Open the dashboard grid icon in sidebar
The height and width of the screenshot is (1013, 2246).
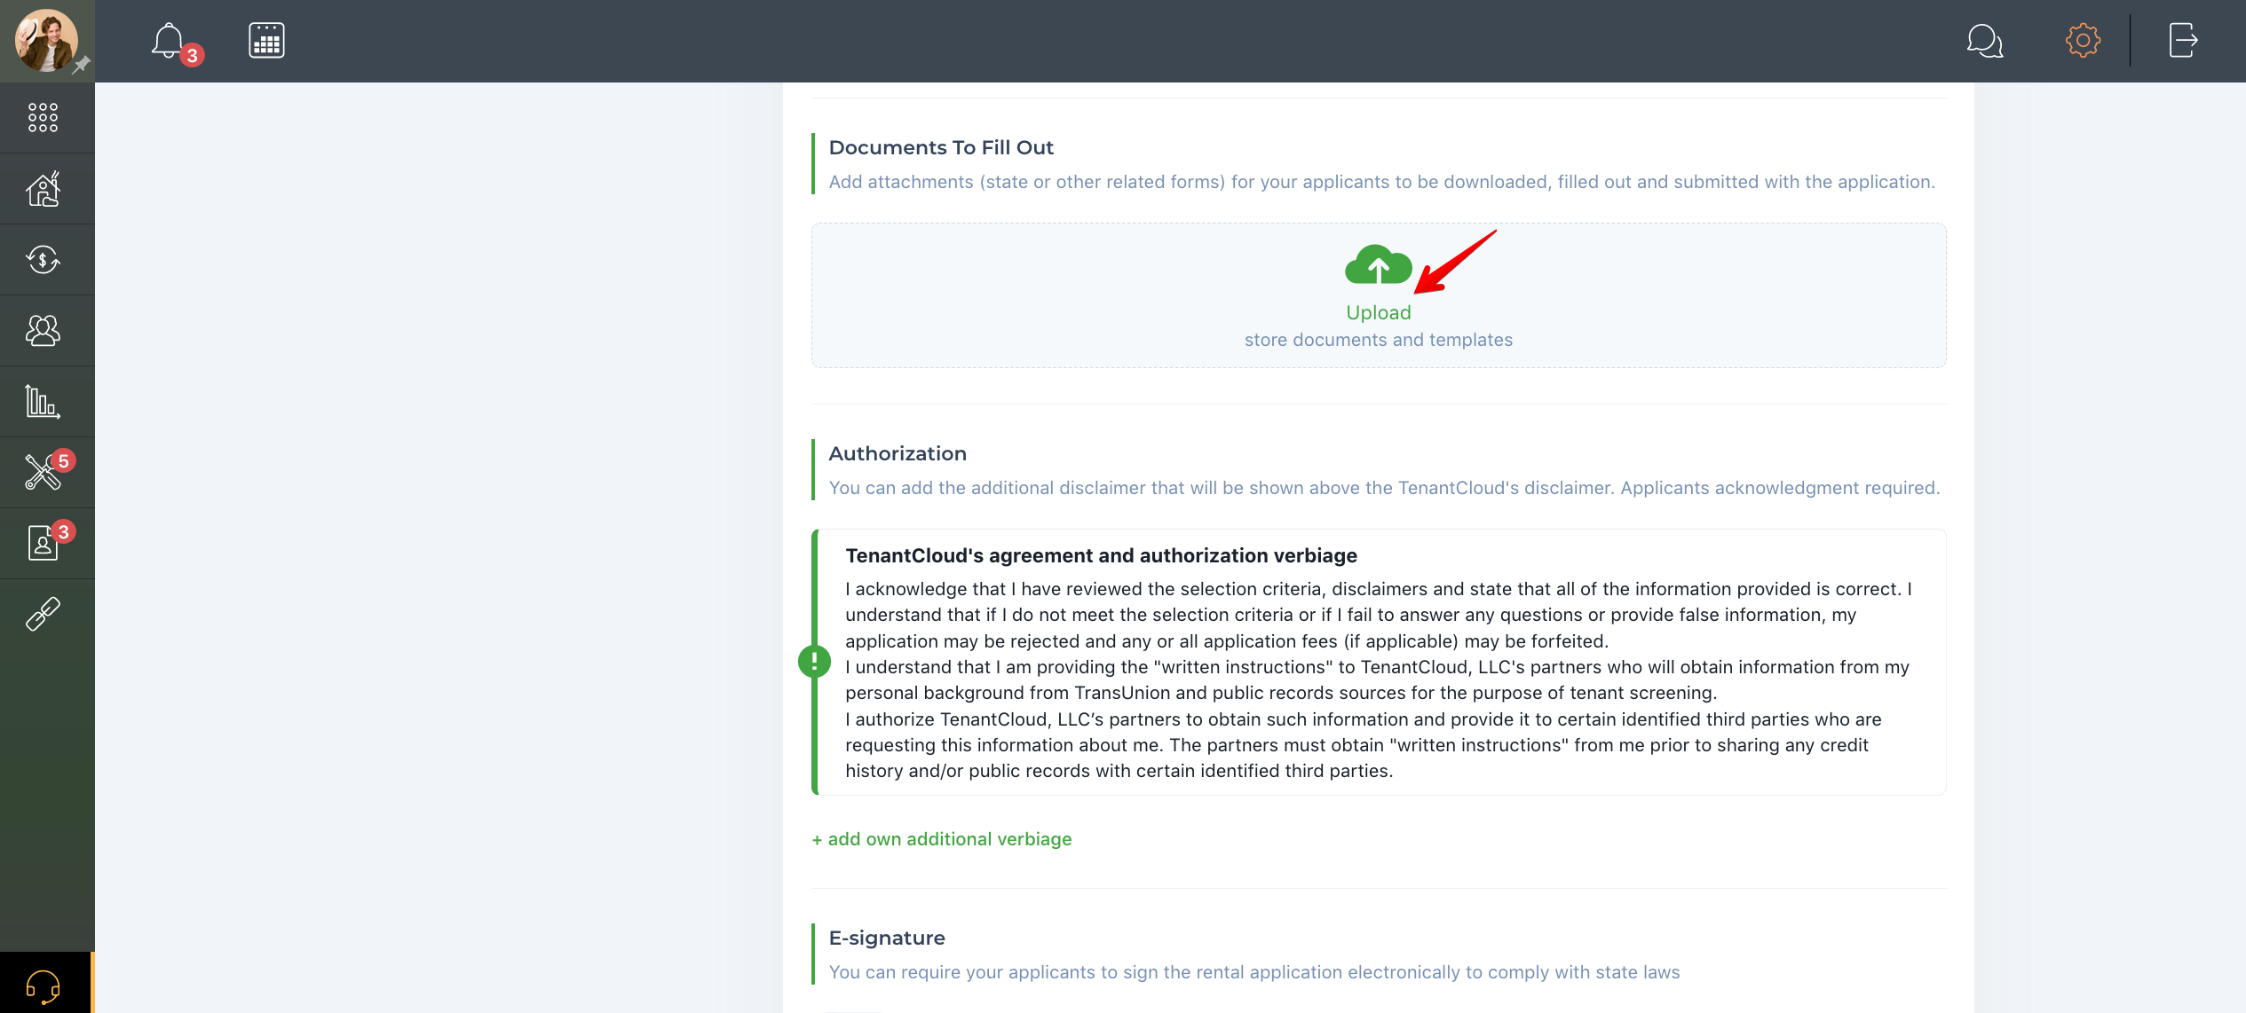pos(43,117)
